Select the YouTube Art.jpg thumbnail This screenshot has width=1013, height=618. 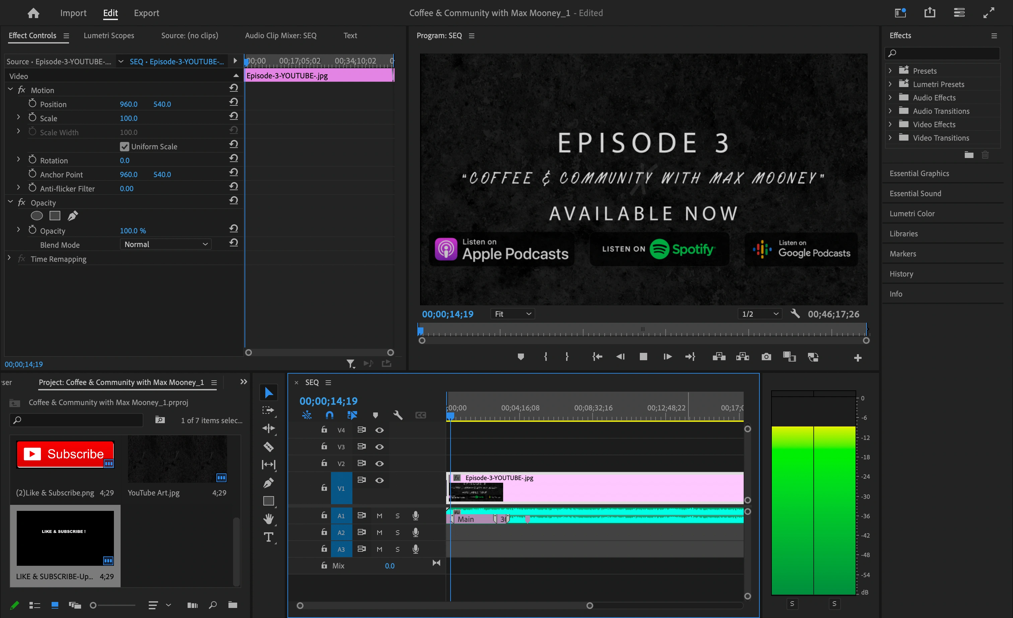pos(177,459)
